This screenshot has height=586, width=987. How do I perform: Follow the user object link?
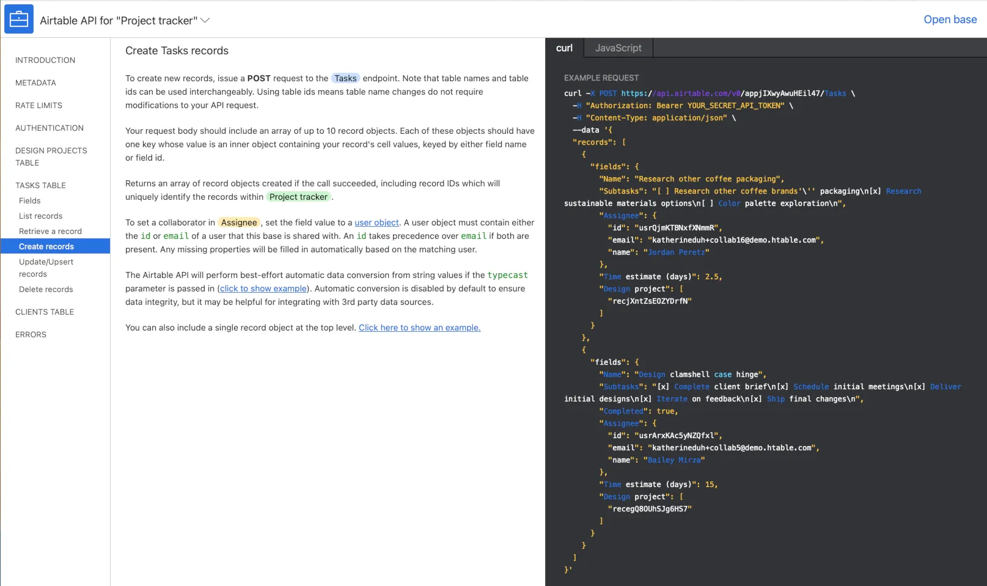pyautogui.click(x=376, y=222)
